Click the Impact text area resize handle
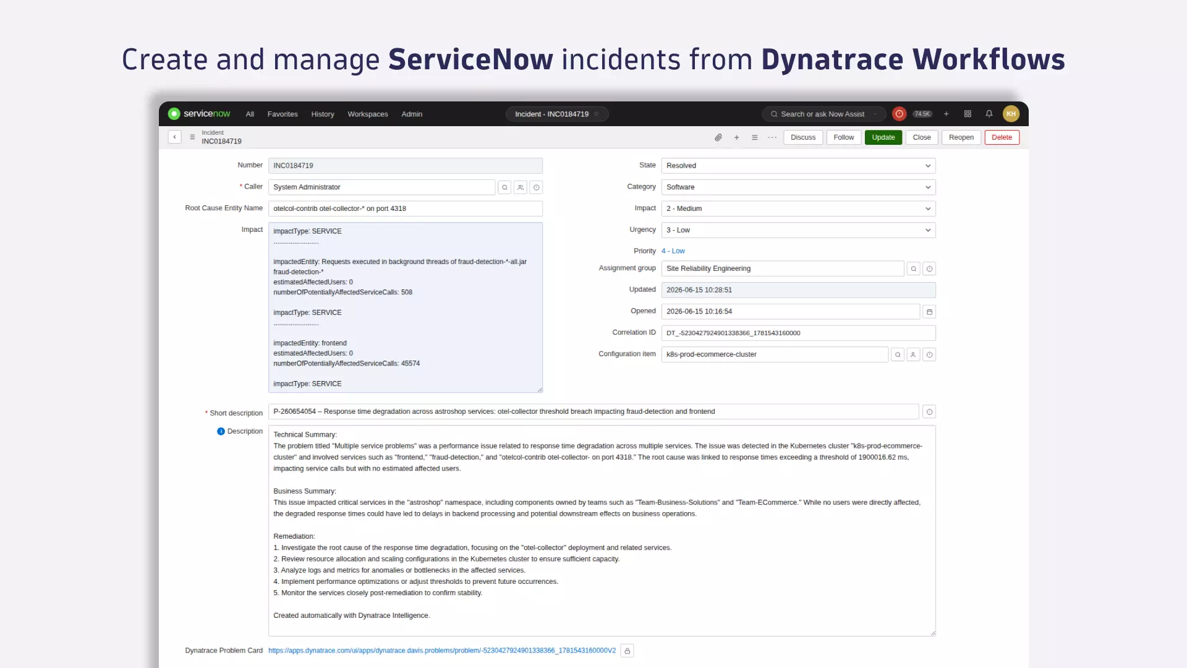The height and width of the screenshot is (668, 1187). pos(540,390)
